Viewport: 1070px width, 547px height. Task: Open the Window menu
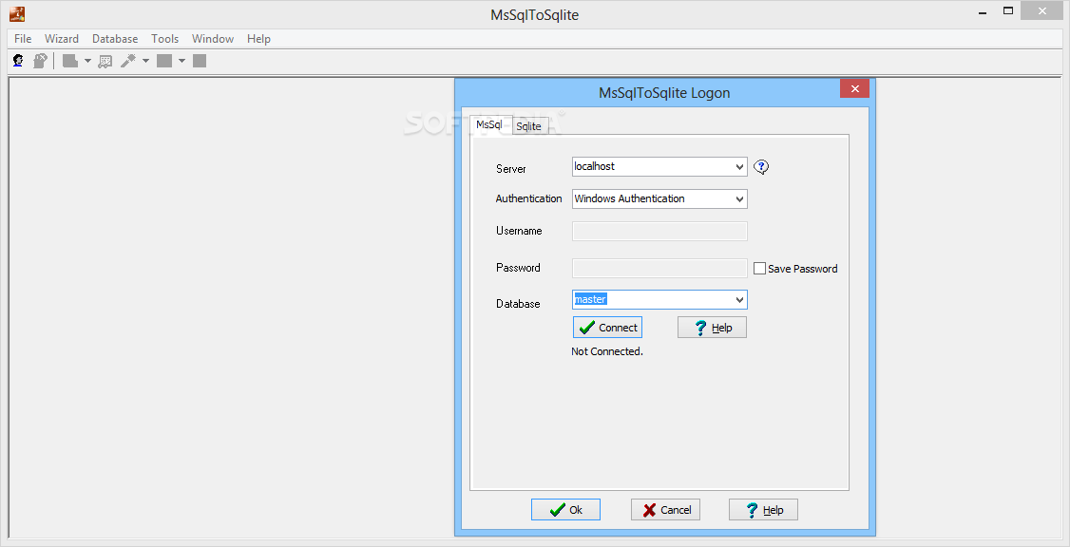(x=212, y=39)
